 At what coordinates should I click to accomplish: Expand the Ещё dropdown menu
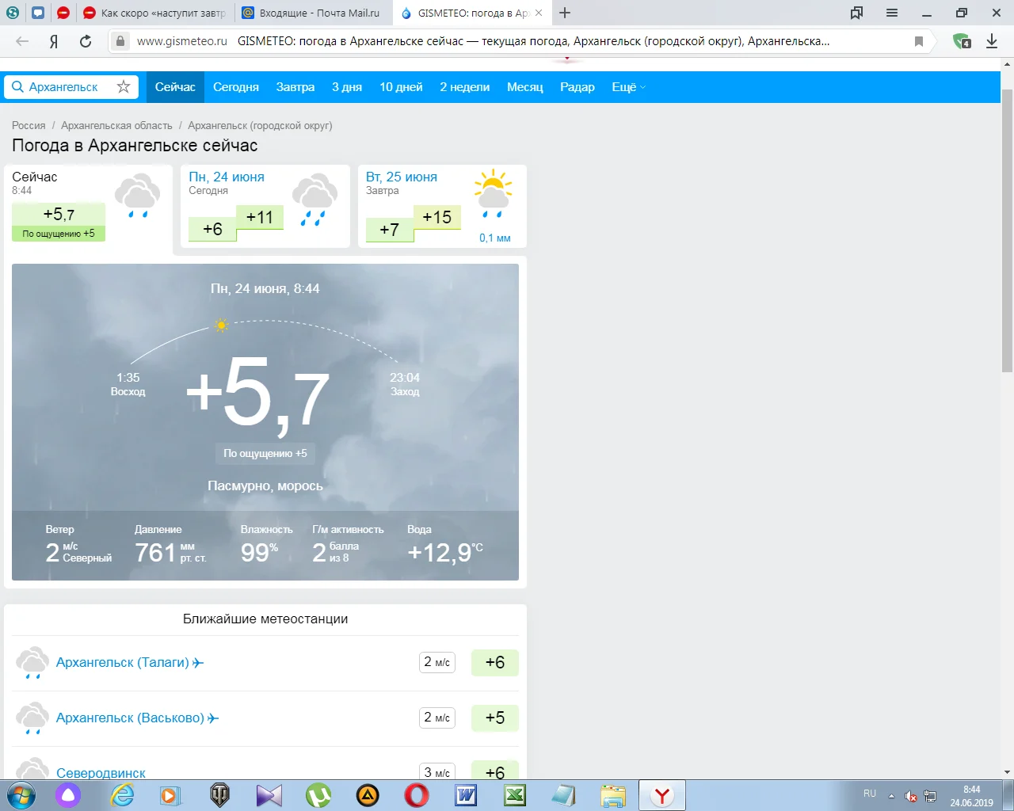click(x=628, y=87)
